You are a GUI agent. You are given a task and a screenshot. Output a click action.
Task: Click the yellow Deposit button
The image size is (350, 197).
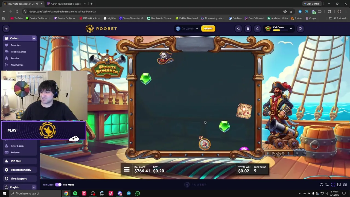[208, 28]
